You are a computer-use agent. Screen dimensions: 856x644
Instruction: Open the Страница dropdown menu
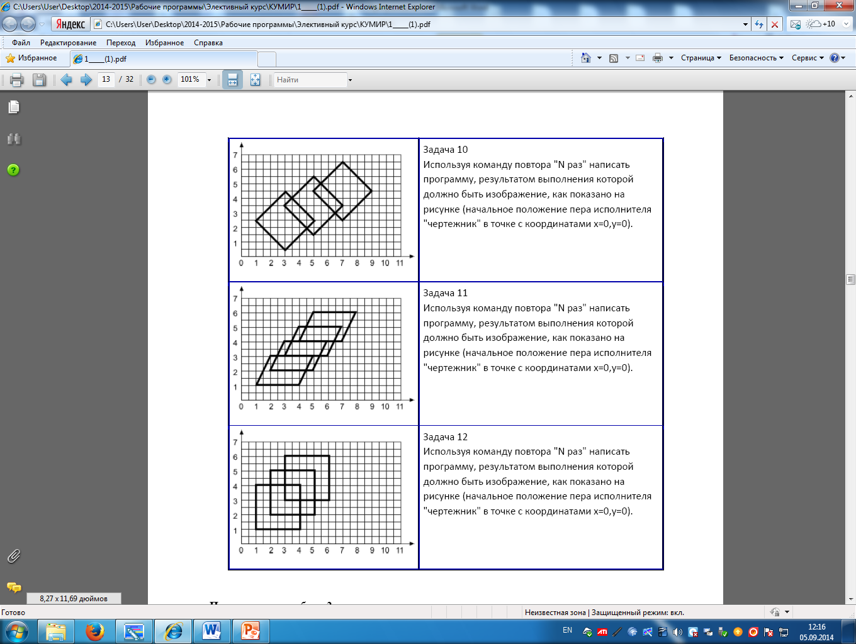[x=701, y=58]
